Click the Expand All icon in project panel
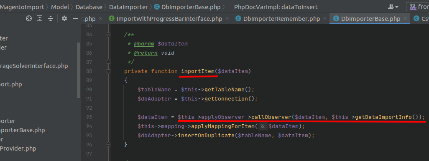This screenshot has width=429, height=161. pyautogui.click(x=40, y=18)
